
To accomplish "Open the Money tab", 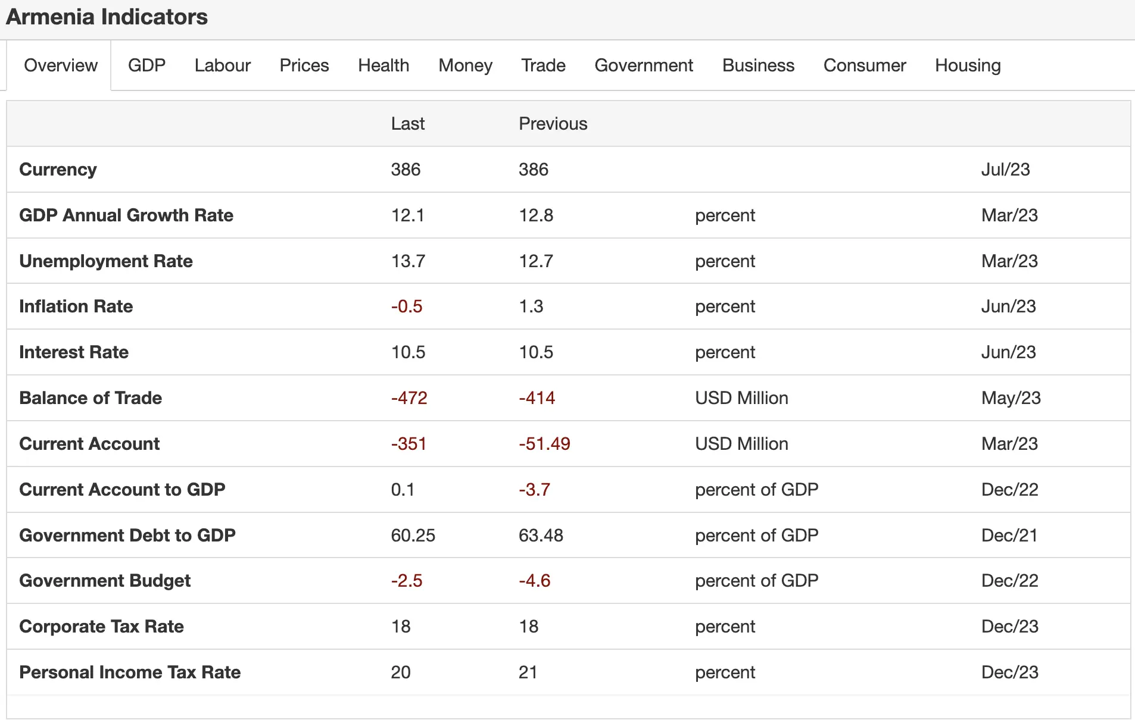I will tap(466, 65).
